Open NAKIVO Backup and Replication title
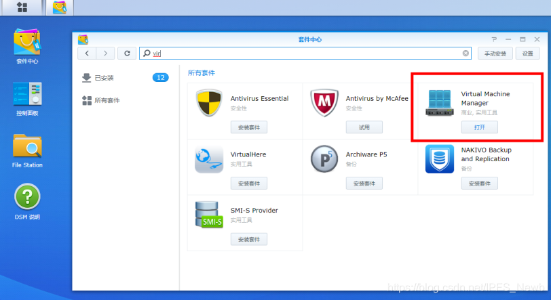551x300 pixels. [x=486, y=154]
